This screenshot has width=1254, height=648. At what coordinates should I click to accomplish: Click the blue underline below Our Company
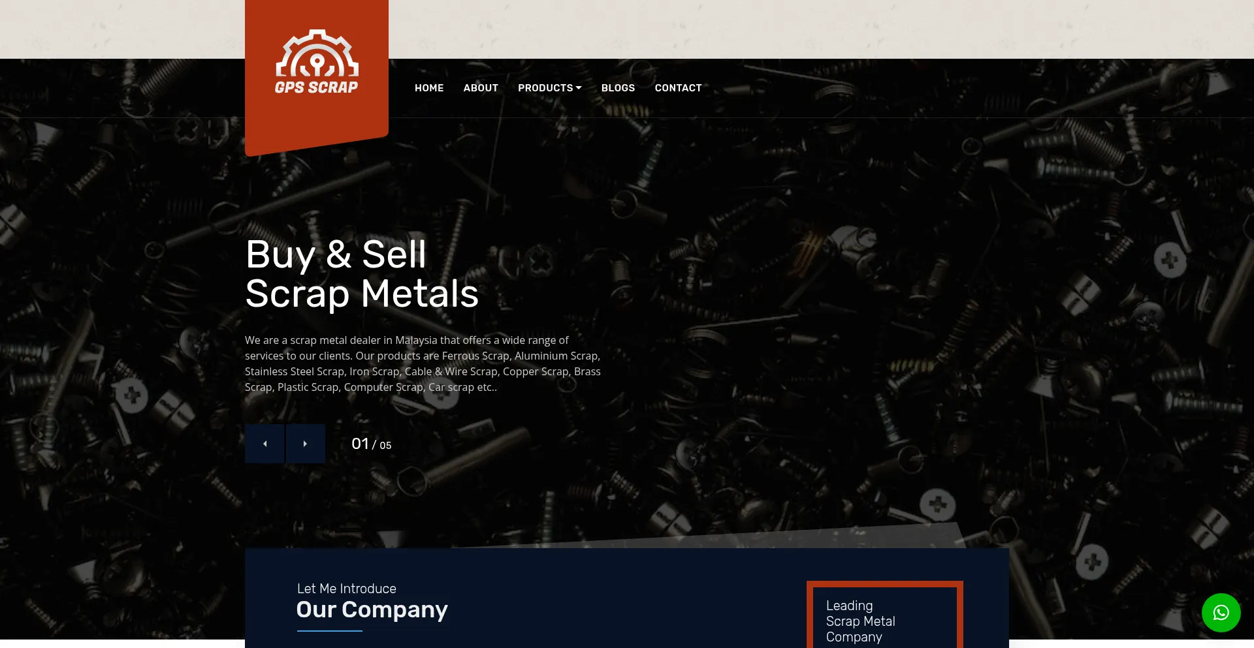coord(330,631)
